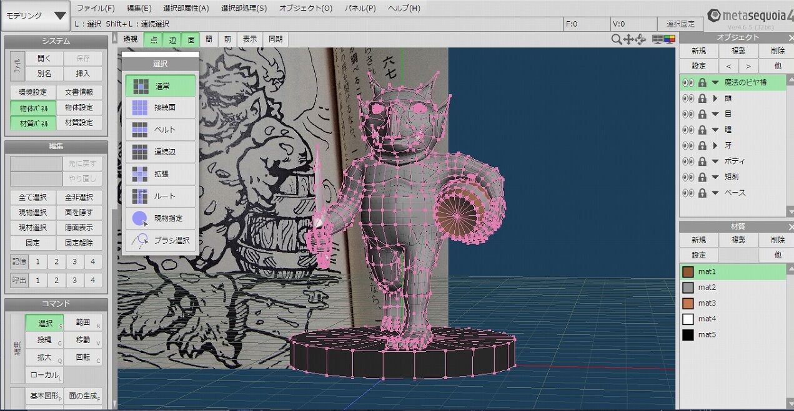Switch to the grey multi-view layout icon
The image size is (794, 411).
click(x=658, y=39)
